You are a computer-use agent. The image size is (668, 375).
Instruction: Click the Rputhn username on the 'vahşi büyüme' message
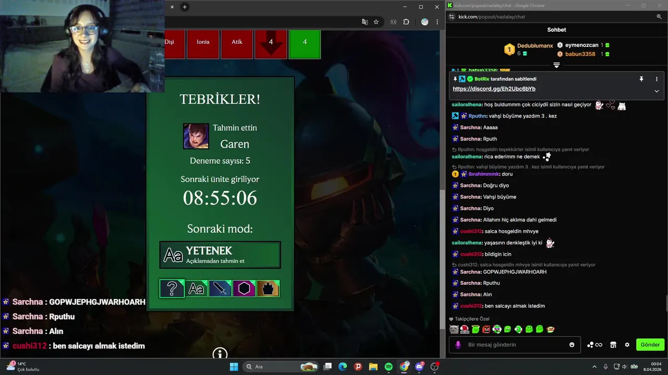(477, 116)
